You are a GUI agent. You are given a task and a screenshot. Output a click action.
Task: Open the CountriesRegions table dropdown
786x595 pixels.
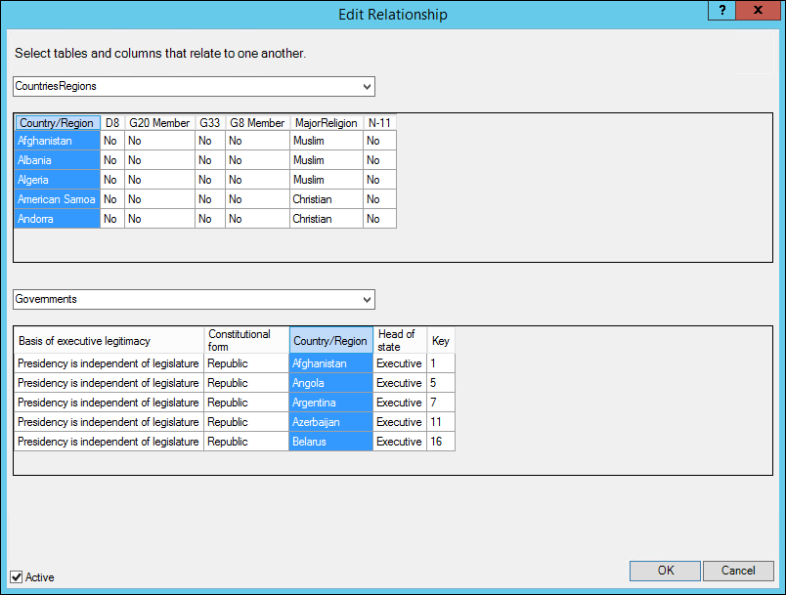click(x=368, y=87)
